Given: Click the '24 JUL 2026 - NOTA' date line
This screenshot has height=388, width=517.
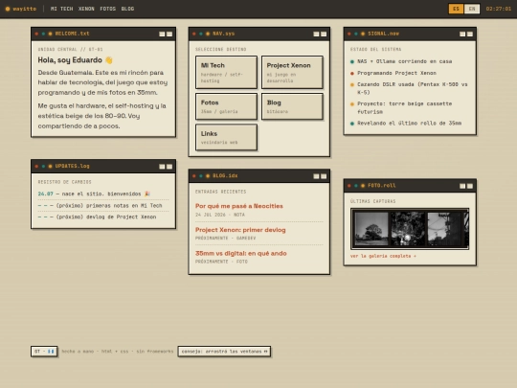Looking at the screenshot, I should point(220,215).
